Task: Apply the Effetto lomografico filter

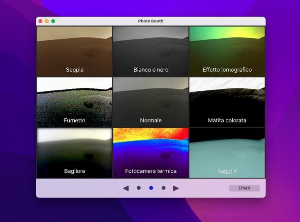Action: click(x=227, y=52)
